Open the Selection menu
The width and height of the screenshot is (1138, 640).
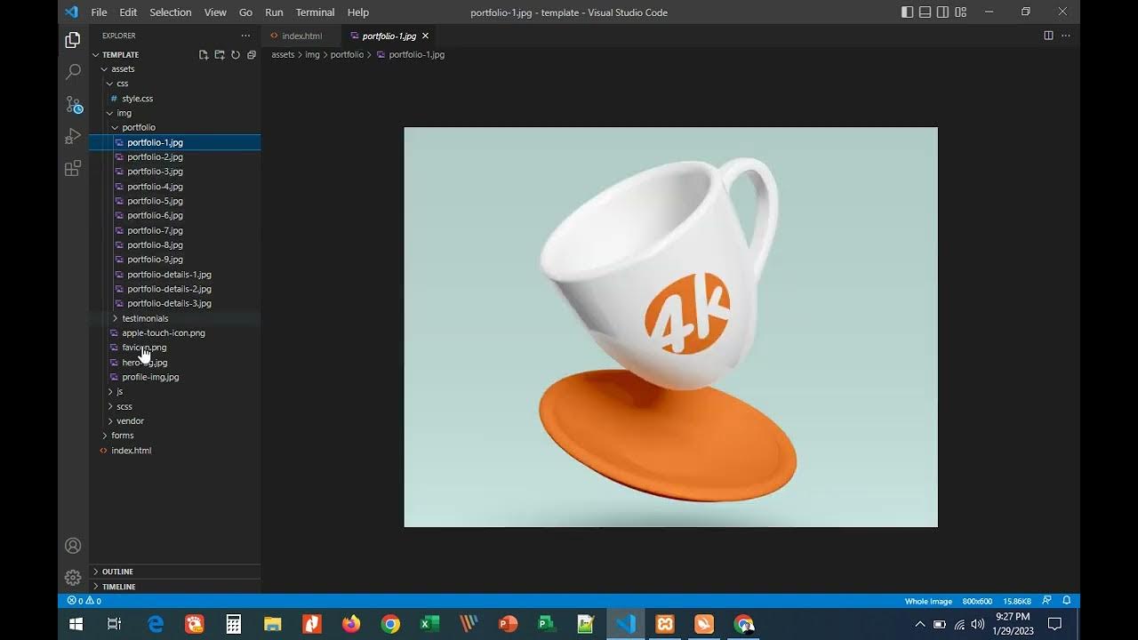tap(171, 12)
